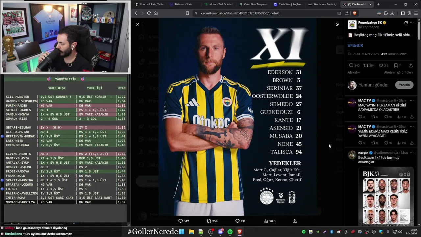The image size is (421, 237).
Task: Like the MAÇ TV HERZAMAN Kİ GİBİ reply
Action: click(386, 117)
